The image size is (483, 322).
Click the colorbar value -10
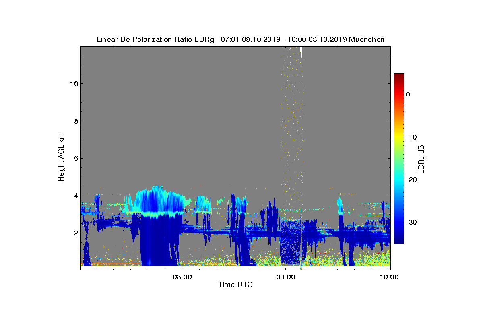pyautogui.click(x=411, y=137)
